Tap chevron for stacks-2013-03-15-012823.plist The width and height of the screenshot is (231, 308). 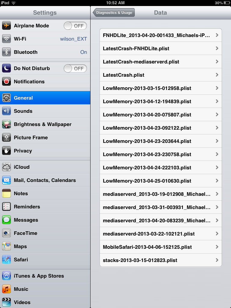[x=217, y=260]
